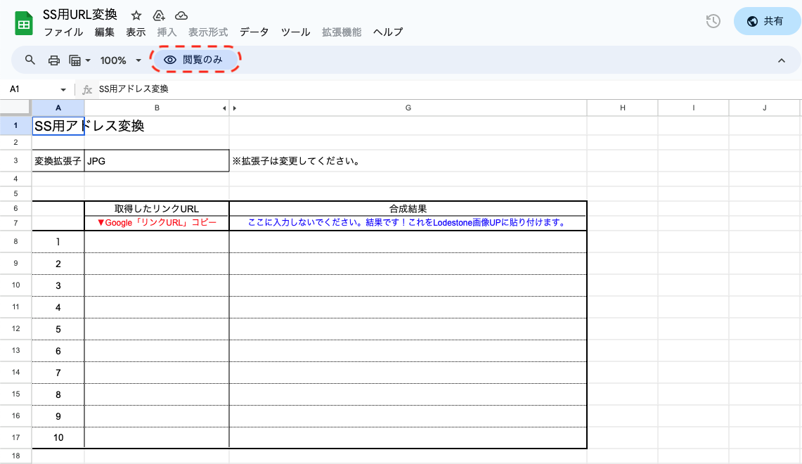Star the SS用URL変換 document
This screenshot has width=802, height=464.
tap(136, 15)
